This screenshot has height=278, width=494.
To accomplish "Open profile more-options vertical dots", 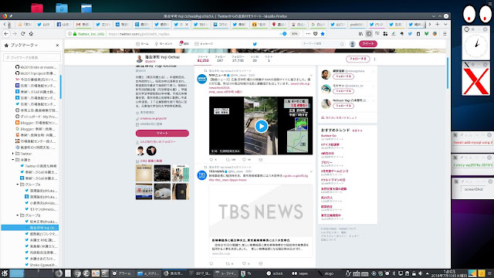I will (x=374, y=59).
